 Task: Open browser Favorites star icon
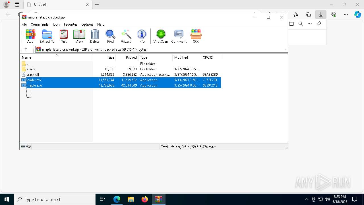tap(296, 15)
